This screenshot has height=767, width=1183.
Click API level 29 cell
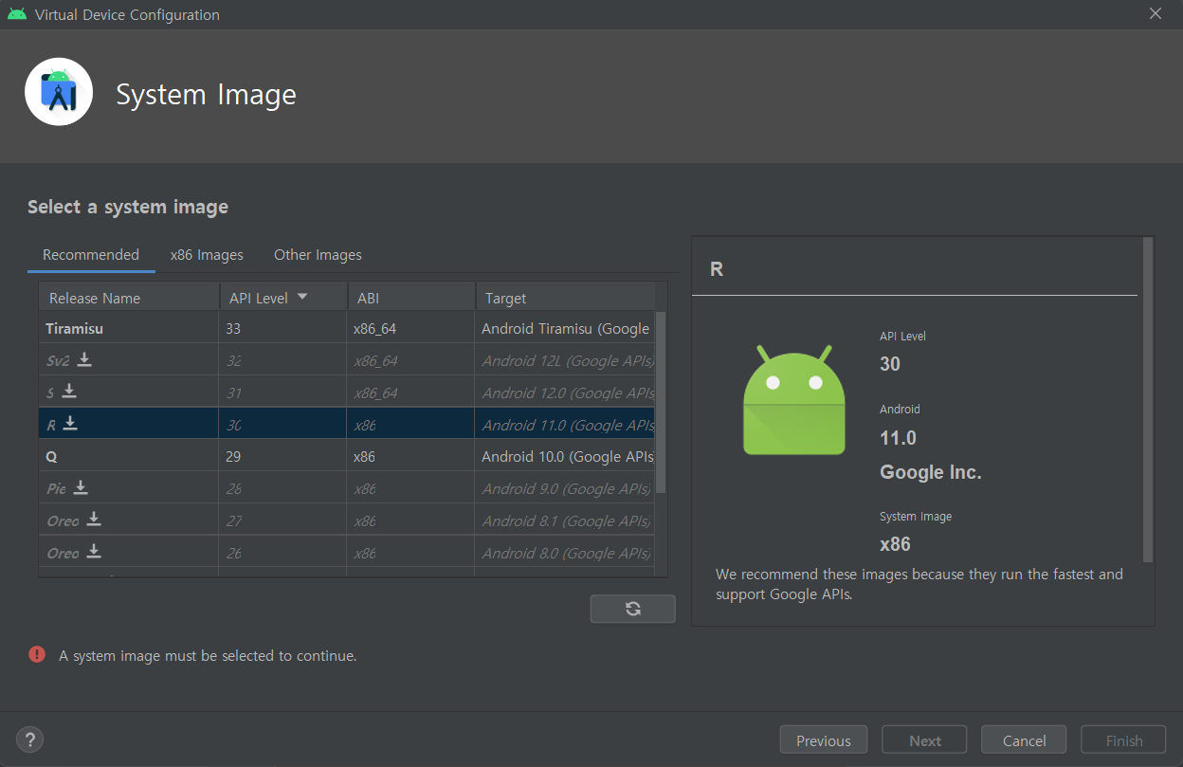point(283,456)
